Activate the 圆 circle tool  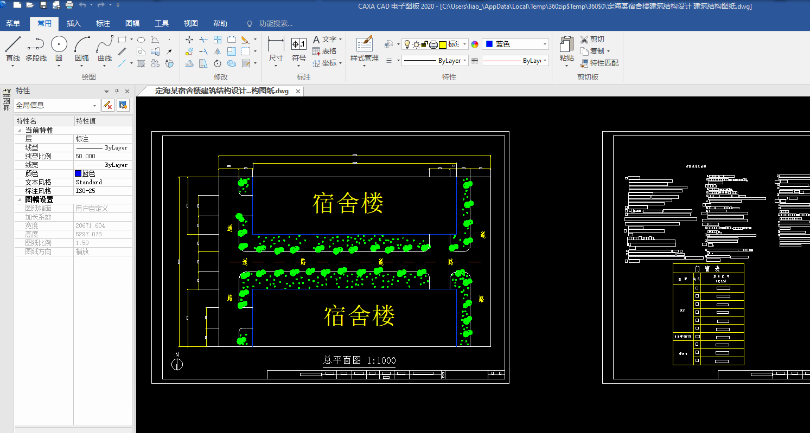click(59, 50)
